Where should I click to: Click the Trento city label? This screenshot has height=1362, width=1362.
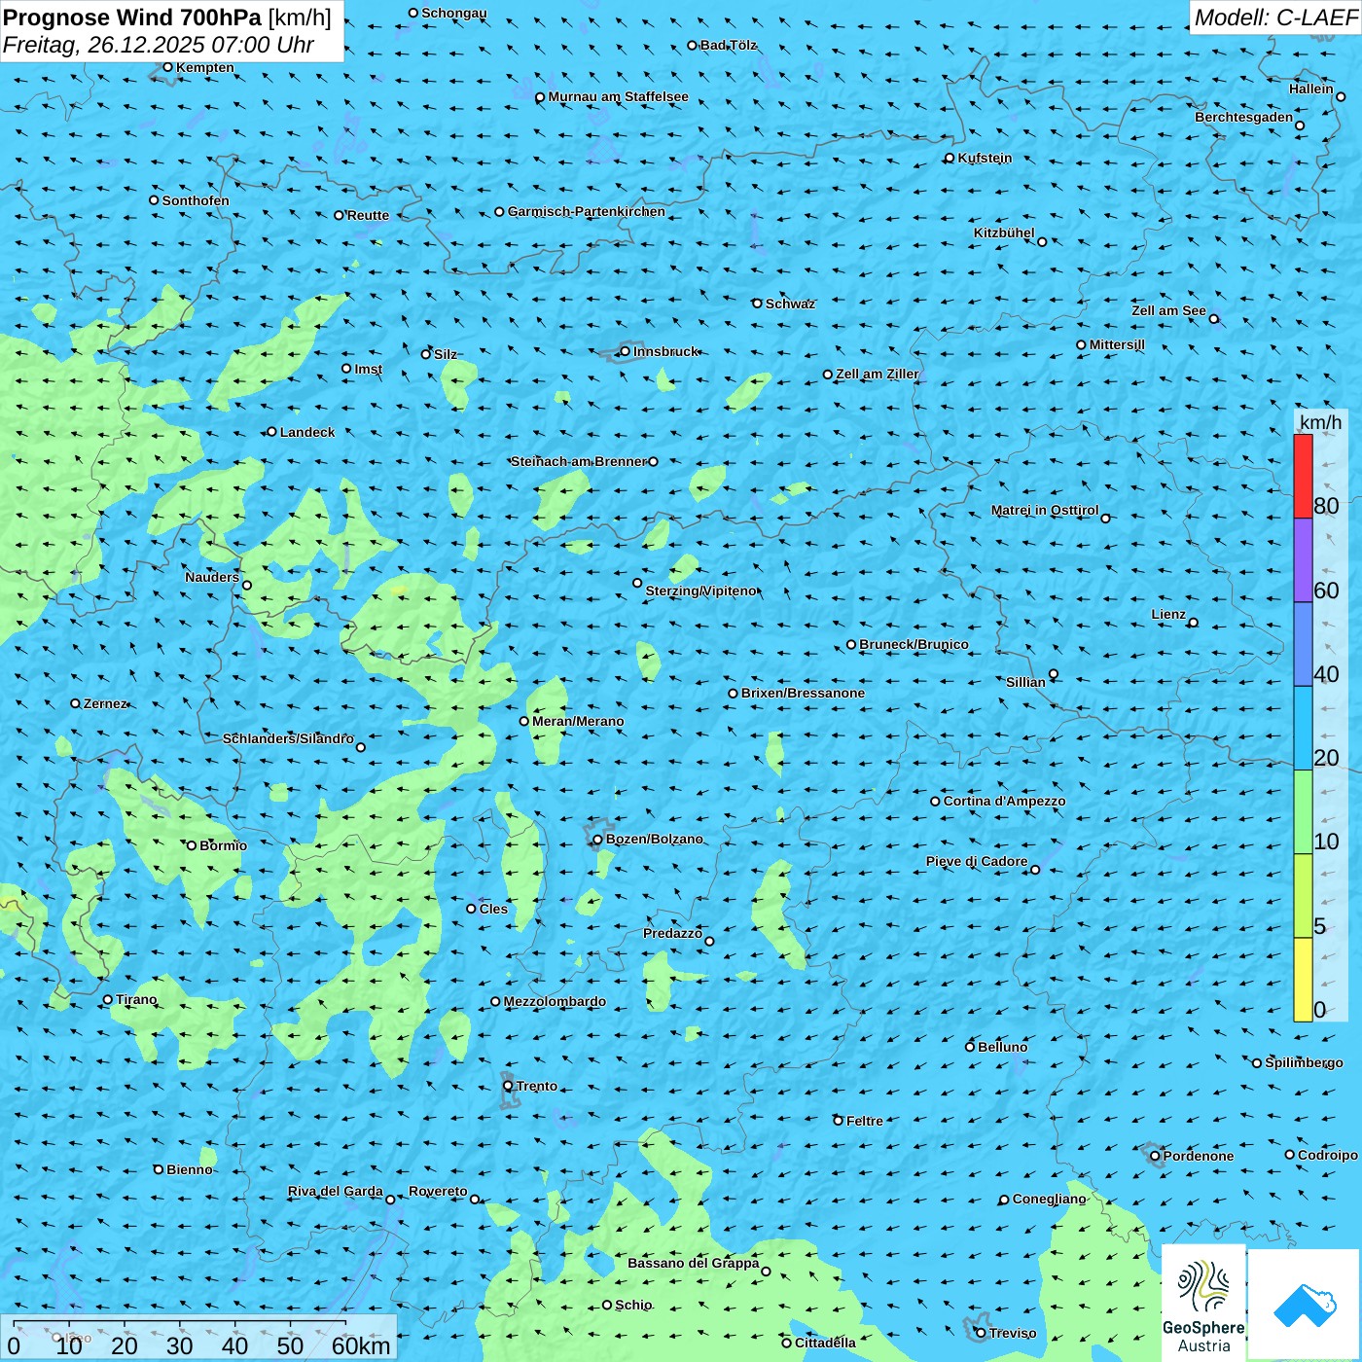click(x=537, y=1086)
